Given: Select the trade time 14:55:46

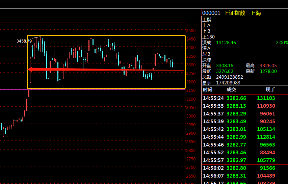Looking at the screenshot, I should (213, 145).
